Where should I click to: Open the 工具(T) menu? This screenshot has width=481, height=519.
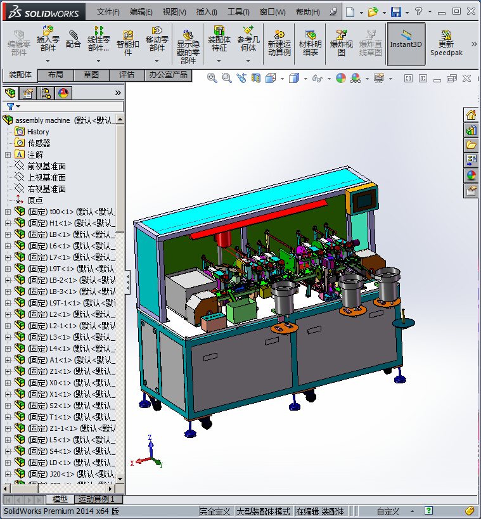click(238, 12)
